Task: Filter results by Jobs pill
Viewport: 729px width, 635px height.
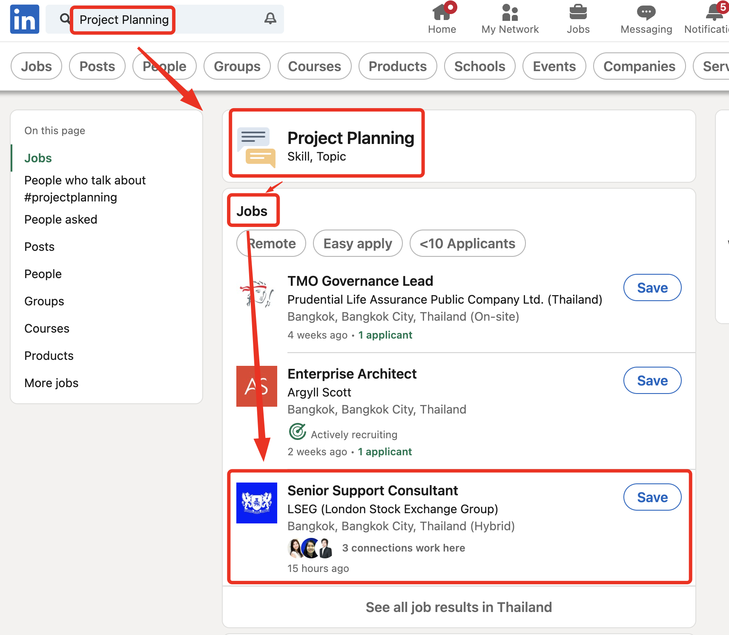Action: (37, 66)
